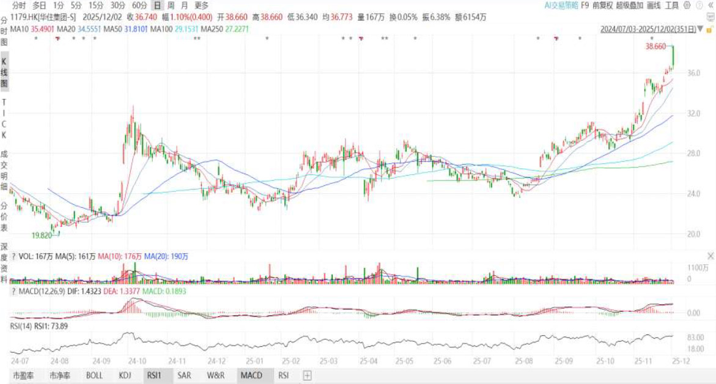
Task: Close the indicator sub-panel with X icon
Action: coord(710,255)
